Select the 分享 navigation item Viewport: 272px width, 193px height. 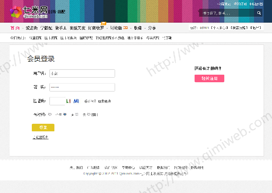[152, 28]
